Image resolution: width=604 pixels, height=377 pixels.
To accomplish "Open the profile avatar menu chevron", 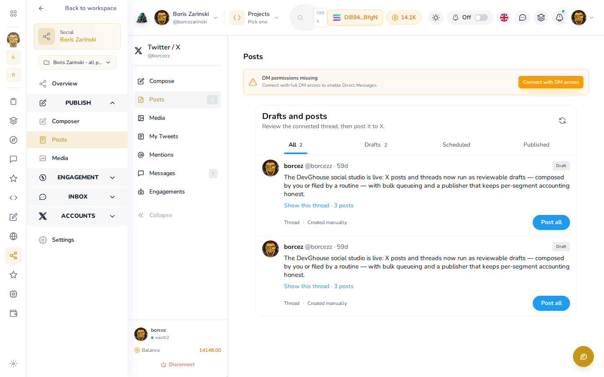I will tap(591, 18).
